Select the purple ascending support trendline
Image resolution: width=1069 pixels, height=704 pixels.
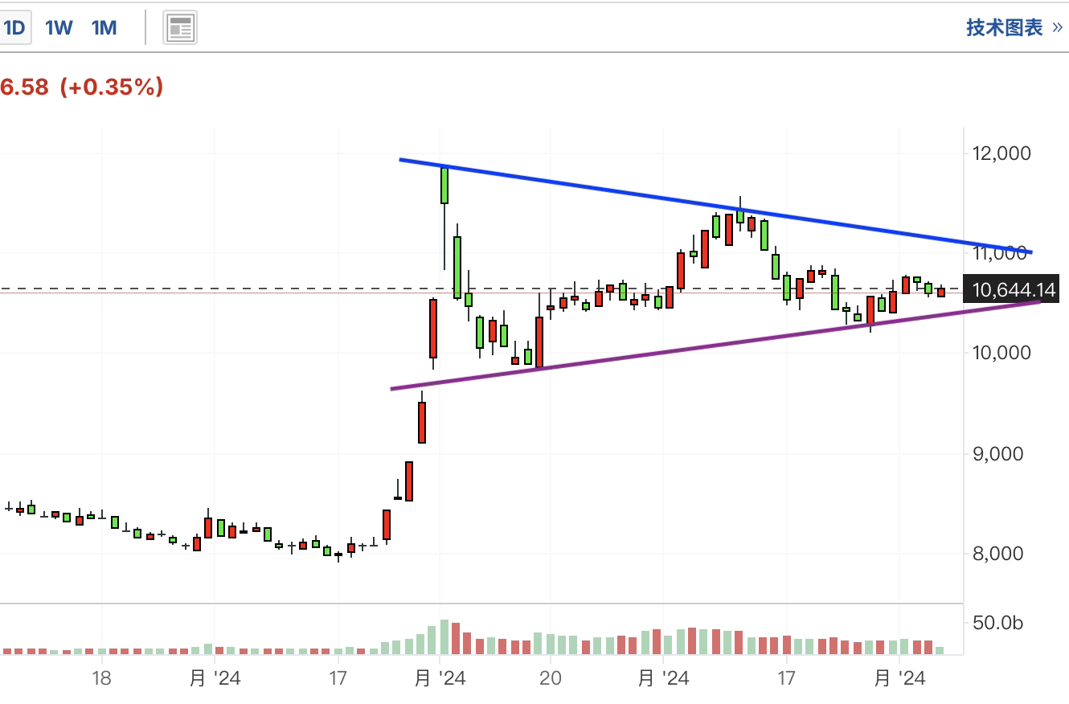715,346
